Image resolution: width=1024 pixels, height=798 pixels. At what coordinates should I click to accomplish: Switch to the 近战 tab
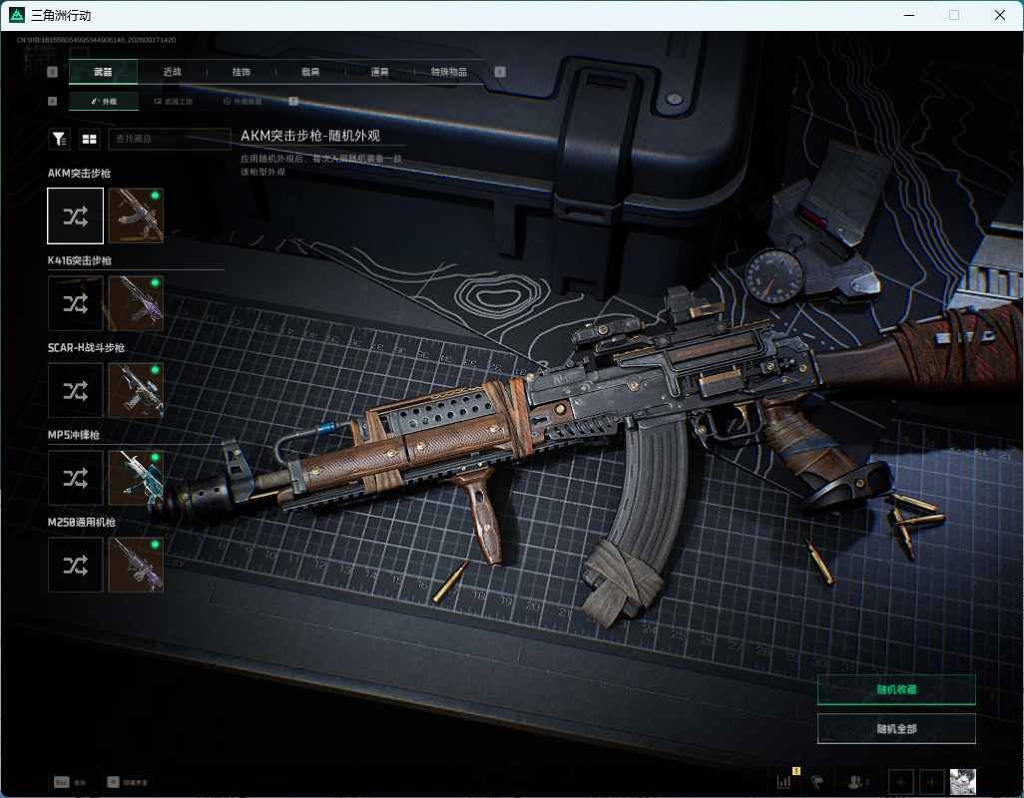click(173, 72)
